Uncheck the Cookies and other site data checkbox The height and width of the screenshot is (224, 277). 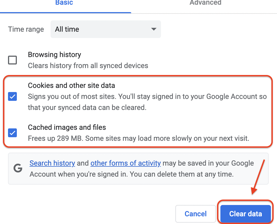(12, 96)
